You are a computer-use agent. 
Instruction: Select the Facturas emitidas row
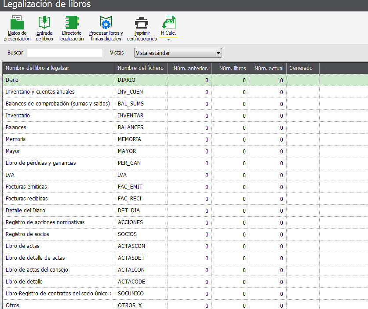(x=186, y=186)
